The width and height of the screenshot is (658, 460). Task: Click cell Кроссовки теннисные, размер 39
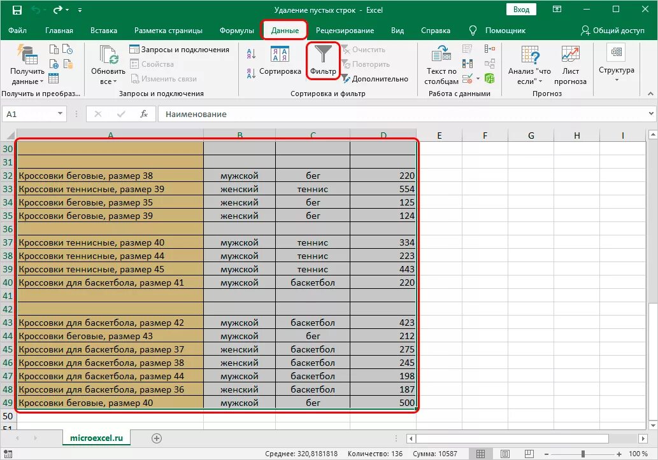tap(110, 189)
